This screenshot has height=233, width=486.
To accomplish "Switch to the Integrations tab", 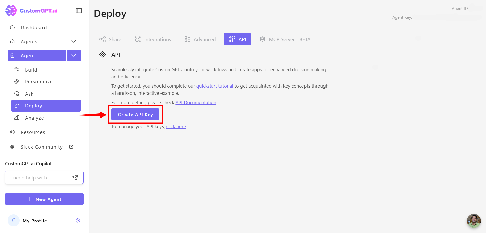I will tap(153, 39).
